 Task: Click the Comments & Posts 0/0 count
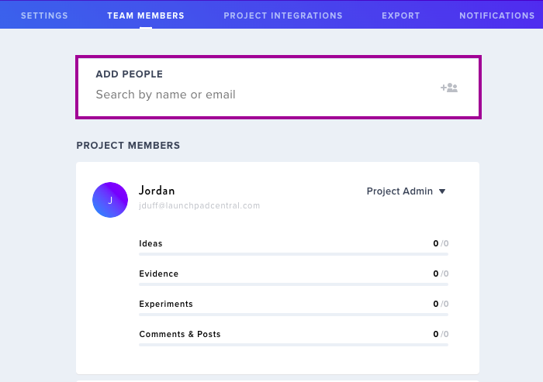coord(441,334)
